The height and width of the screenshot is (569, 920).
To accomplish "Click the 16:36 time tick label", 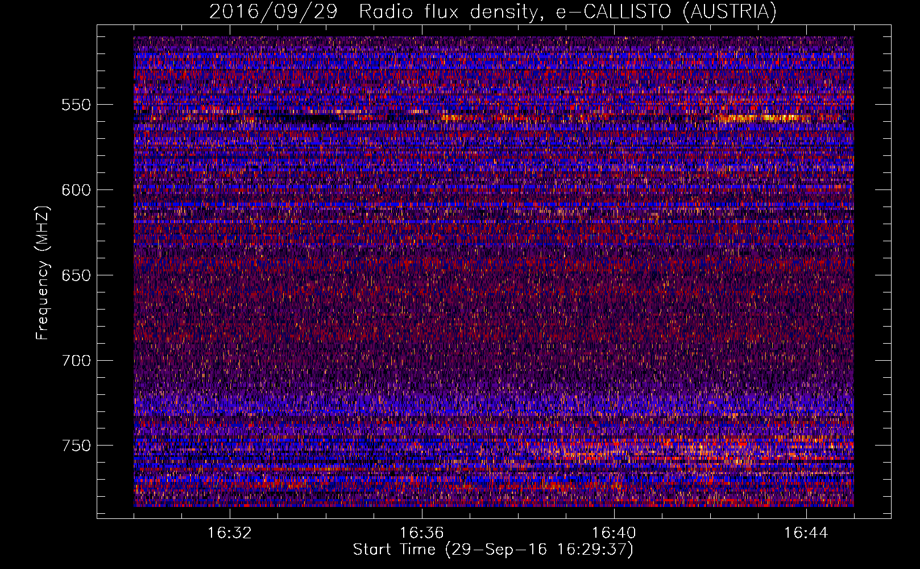I will (422, 533).
